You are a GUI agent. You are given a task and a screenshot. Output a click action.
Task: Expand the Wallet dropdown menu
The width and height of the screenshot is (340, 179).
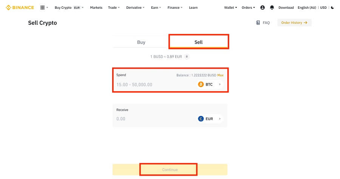[230, 8]
